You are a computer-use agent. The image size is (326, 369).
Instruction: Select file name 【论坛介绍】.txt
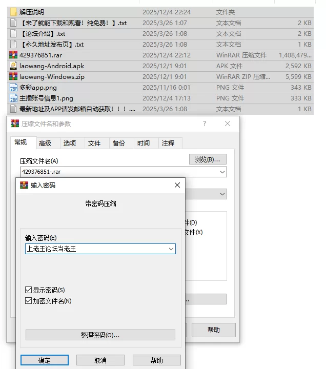coord(43,34)
